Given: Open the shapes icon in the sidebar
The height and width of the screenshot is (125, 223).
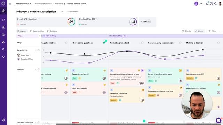Looking at the screenshot, I should [x=3, y=42].
